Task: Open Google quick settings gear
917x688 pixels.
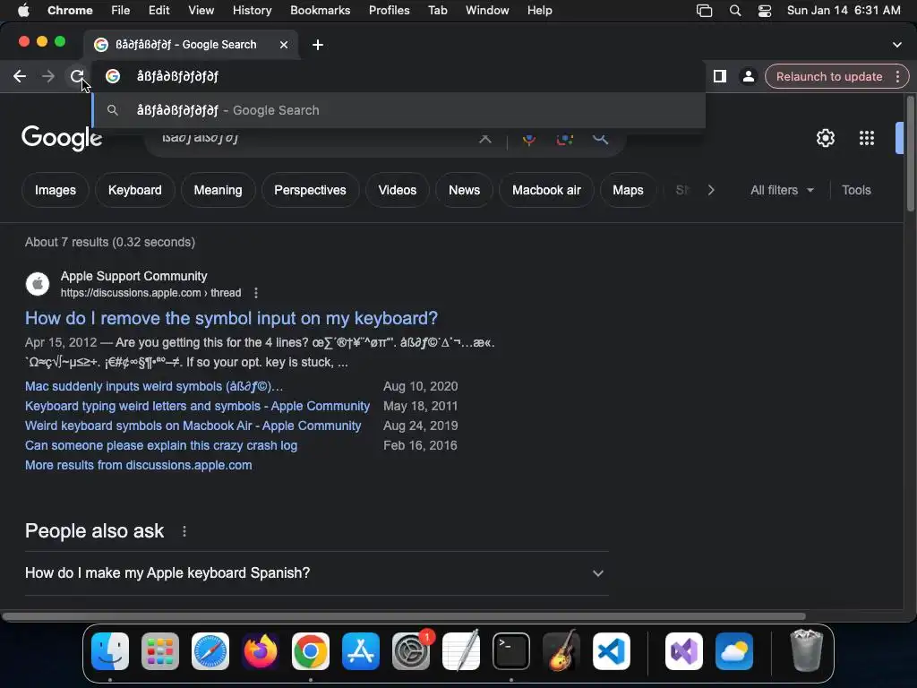Action: (x=825, y=138)
